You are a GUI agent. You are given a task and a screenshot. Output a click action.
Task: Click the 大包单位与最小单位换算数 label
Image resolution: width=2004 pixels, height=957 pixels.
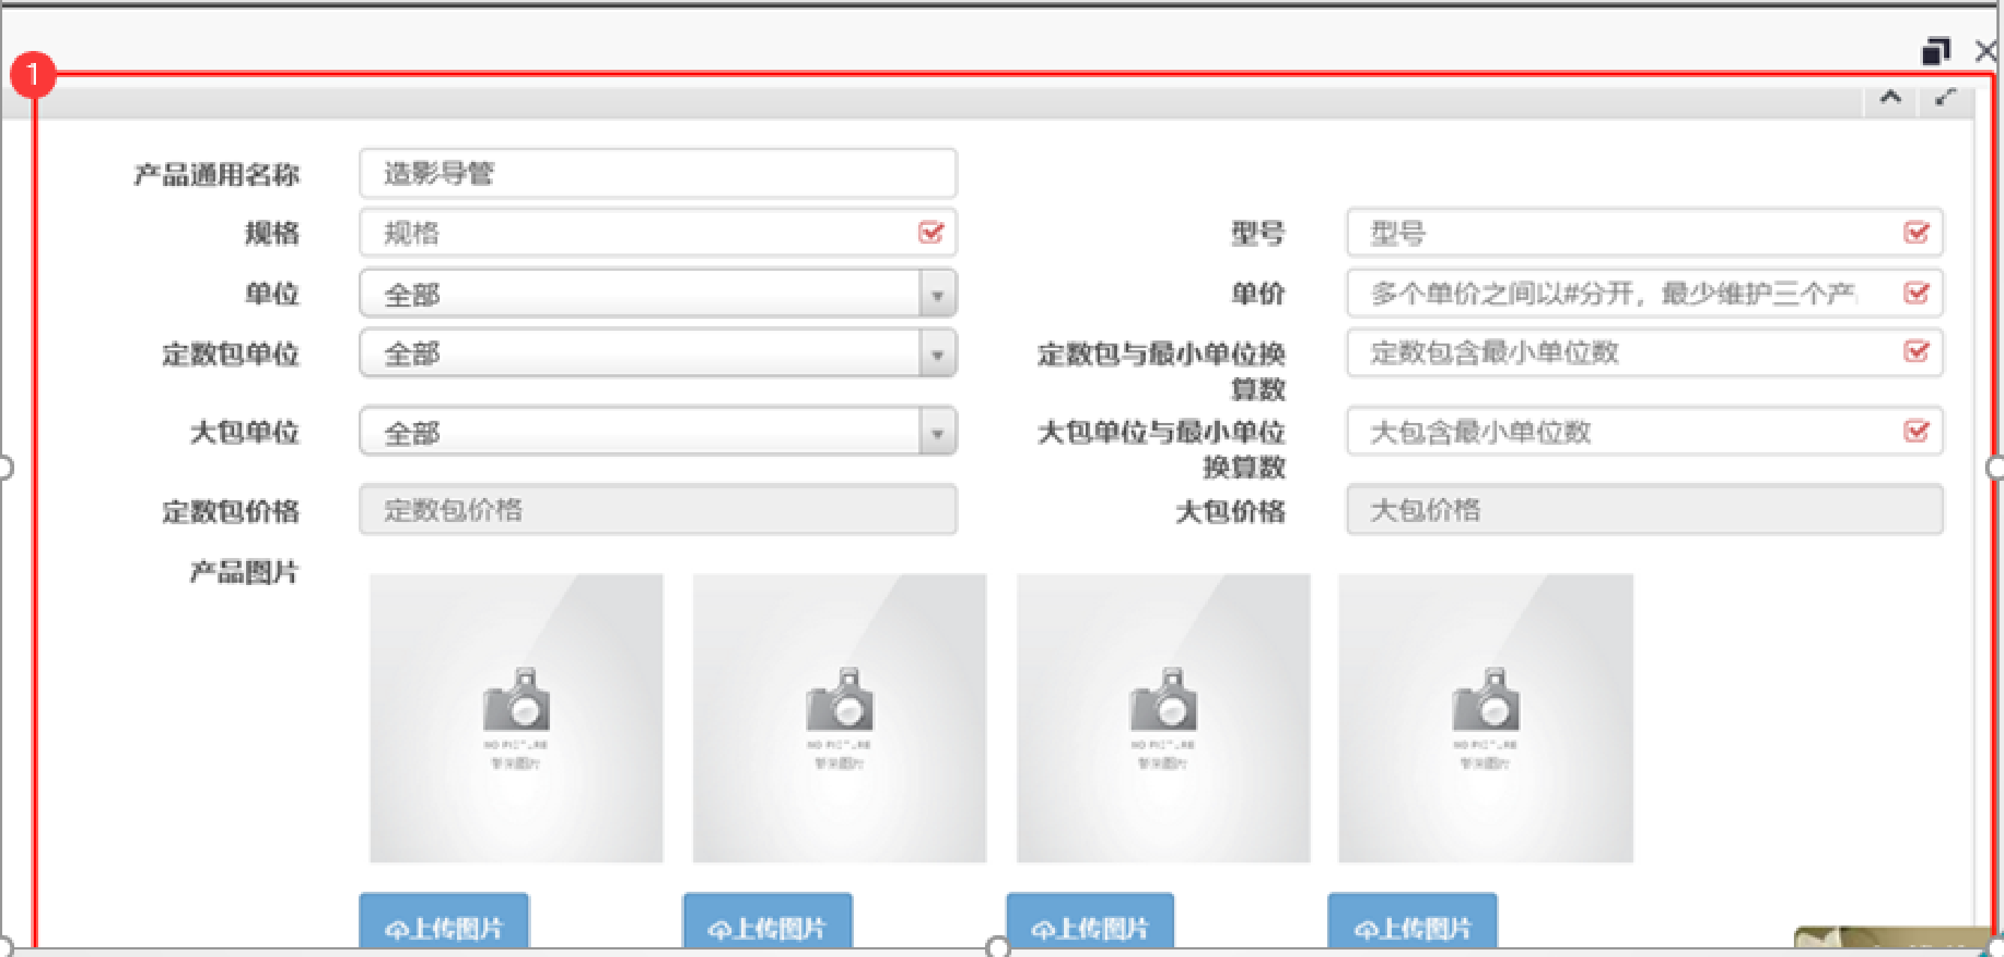tap(1161, 449)
